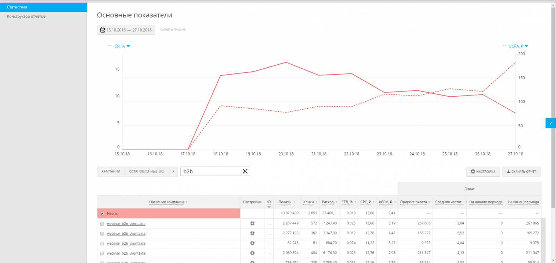Select the Остановленные (95) filter
The image size is (556, 263).
pos(147,171)
